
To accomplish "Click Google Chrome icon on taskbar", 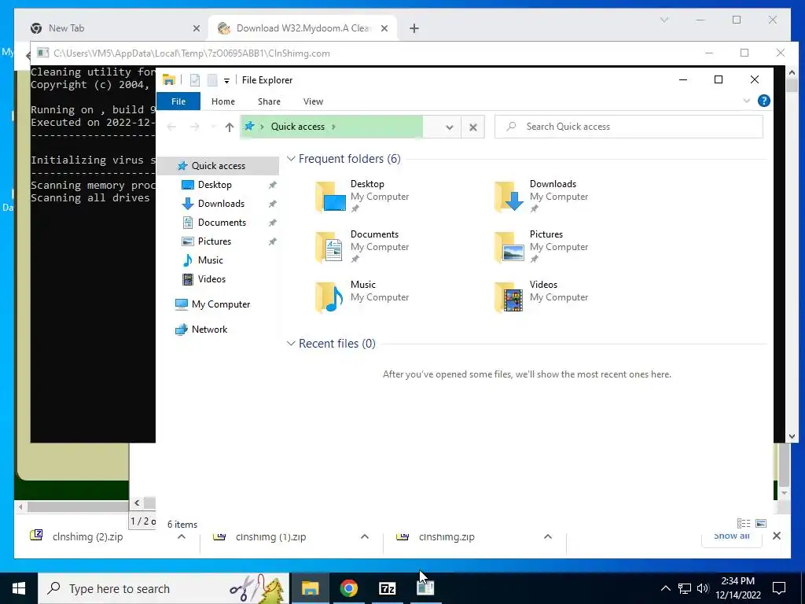I will click(x=348, y=588).
